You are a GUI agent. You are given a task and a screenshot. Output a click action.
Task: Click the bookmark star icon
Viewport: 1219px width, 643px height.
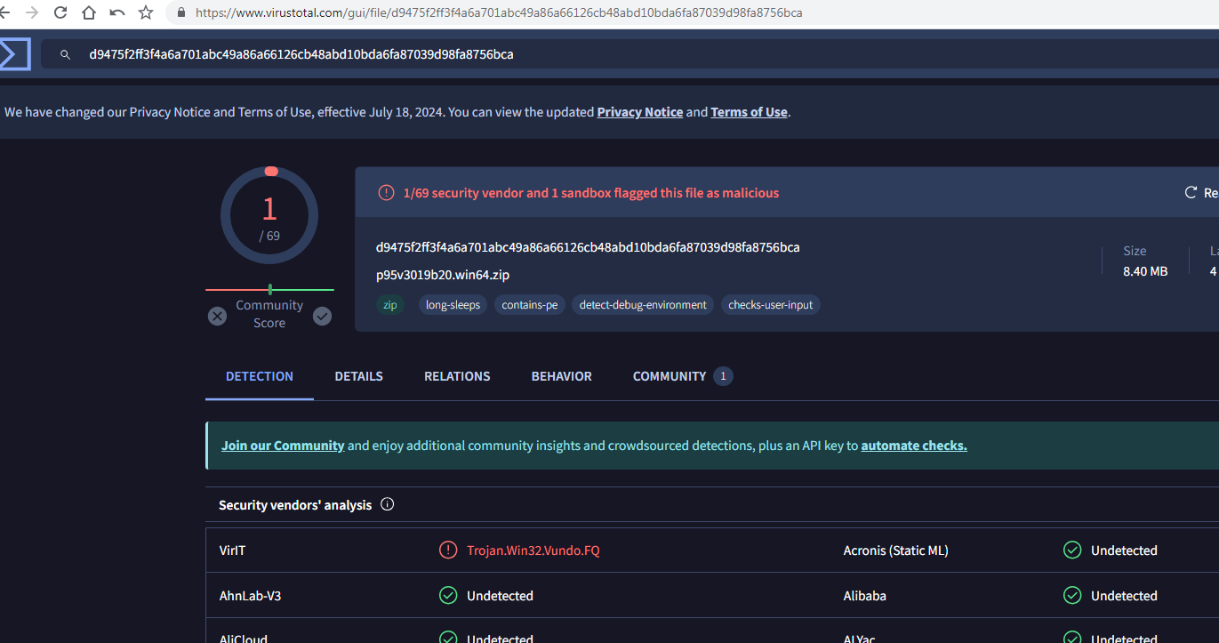click(146, 12)
